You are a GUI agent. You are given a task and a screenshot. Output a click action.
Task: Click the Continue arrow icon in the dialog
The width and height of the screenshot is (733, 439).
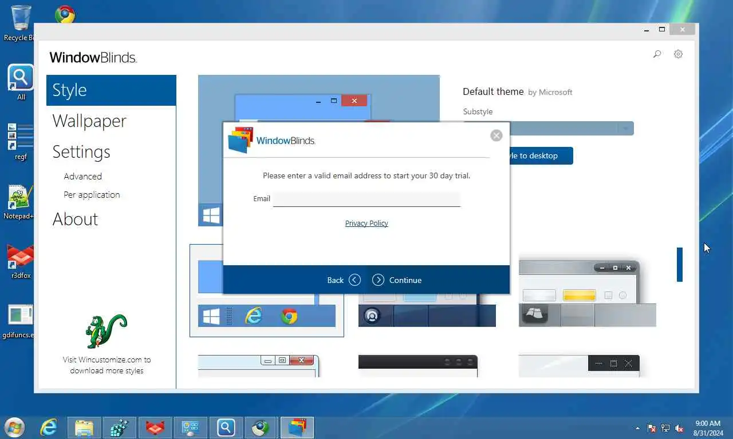click(378, 280)
